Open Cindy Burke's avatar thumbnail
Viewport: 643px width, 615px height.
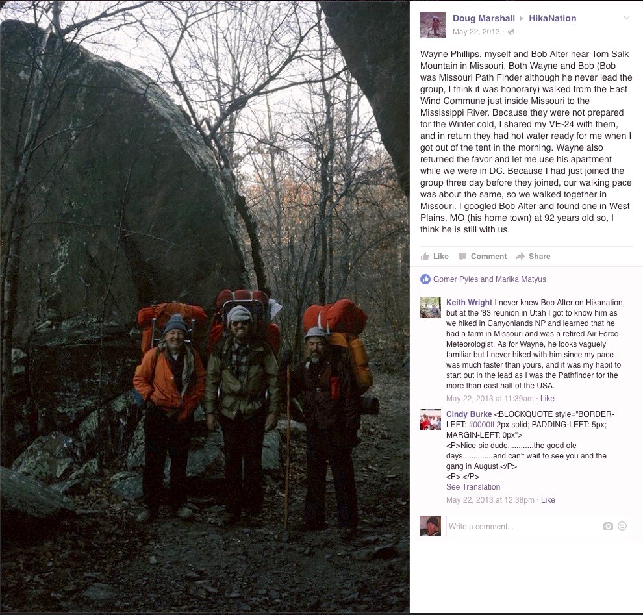(431, 420)
